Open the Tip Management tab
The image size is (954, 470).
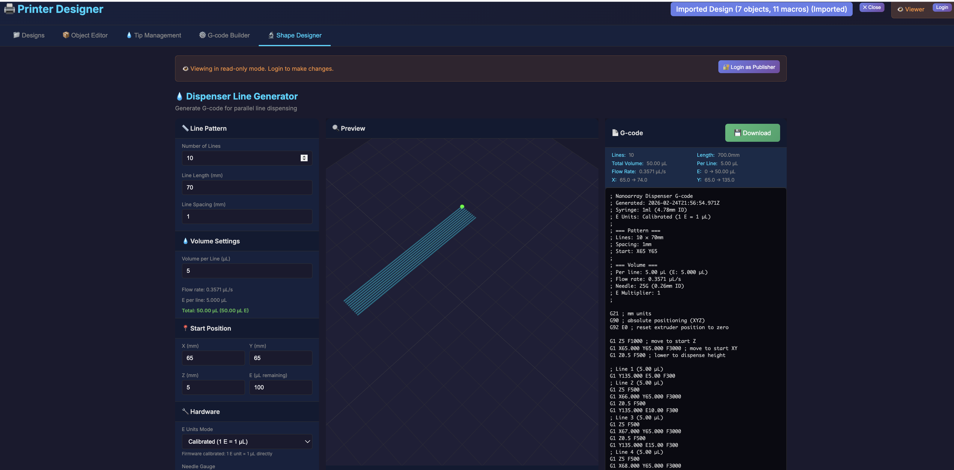(x=154, y=35)
